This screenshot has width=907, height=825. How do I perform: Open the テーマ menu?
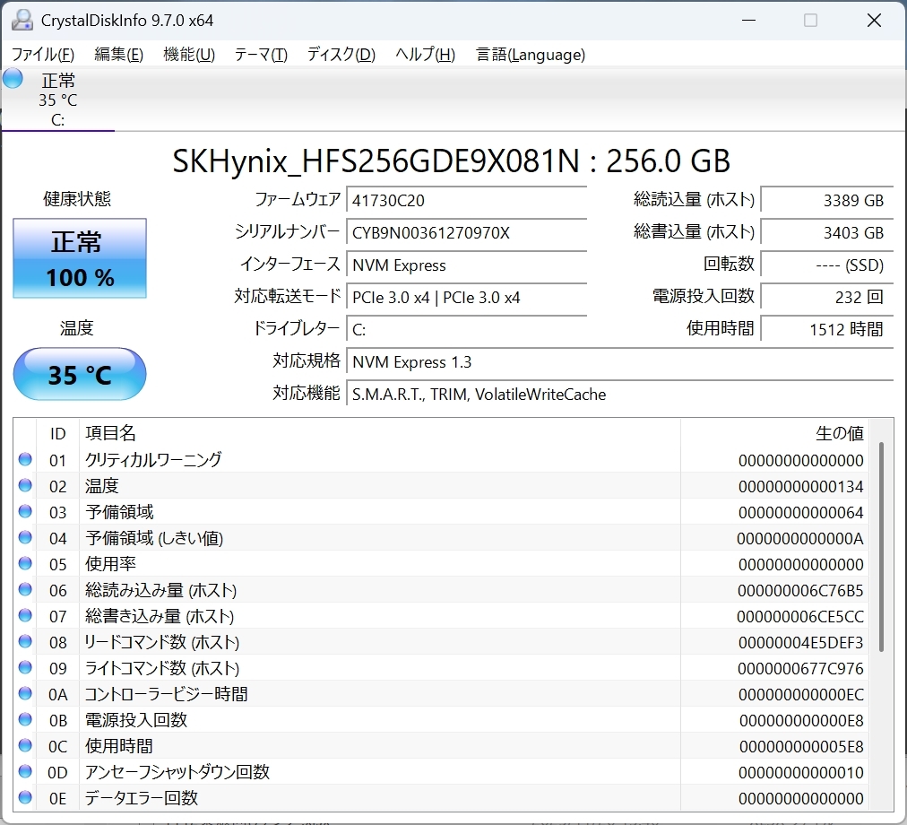pos(260,55)
